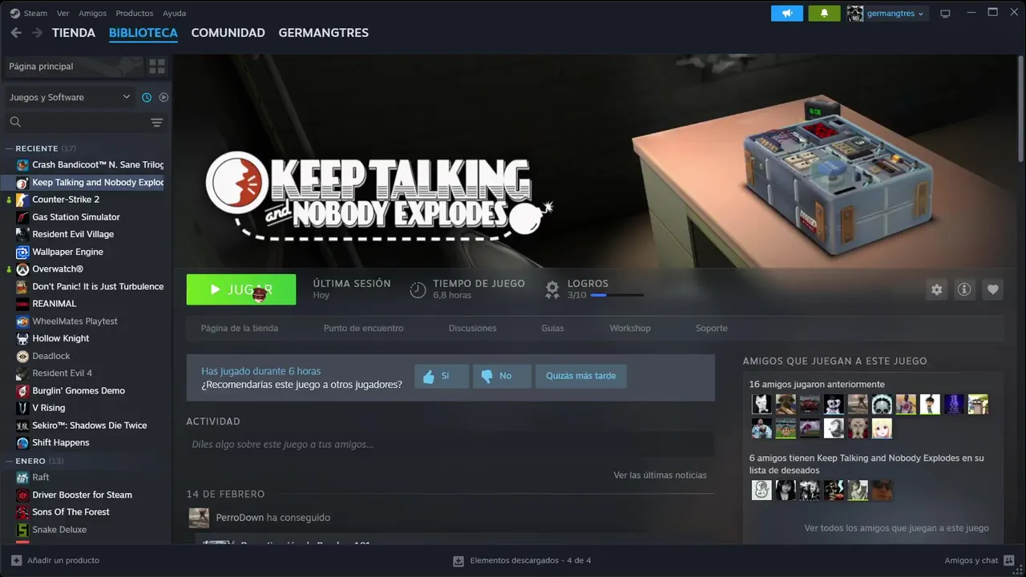Screen dimensions: 1026x577
Task: Click the Counter-Strike 2 game icon
Action: (22, 200)
